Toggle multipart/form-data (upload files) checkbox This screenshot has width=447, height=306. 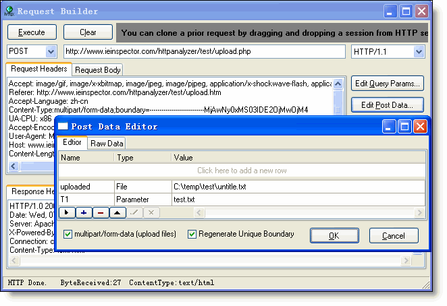[x=68, y=235]
